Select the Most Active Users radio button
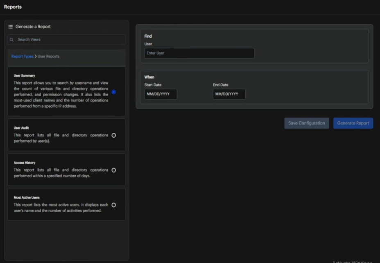The height and width of the screenshot is (263, 380). tap(114, 205)
